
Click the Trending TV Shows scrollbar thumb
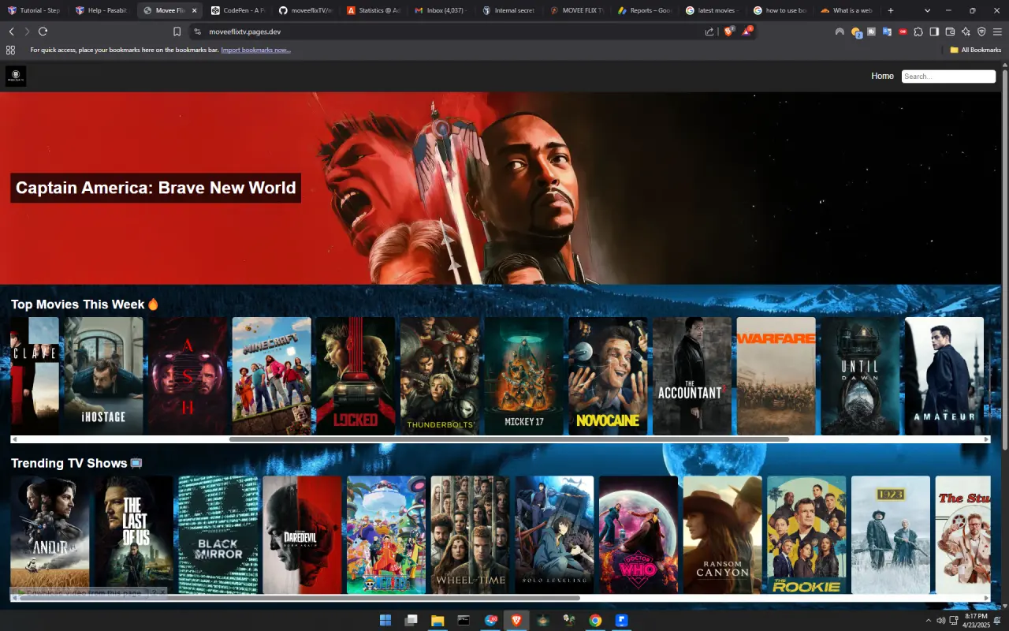click(300, 598)
